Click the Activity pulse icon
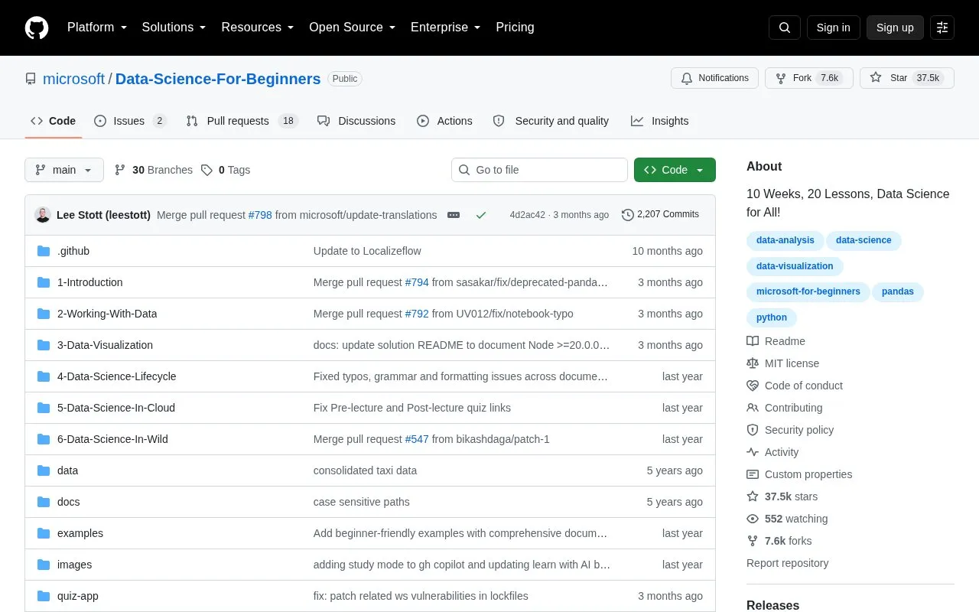Screen dimensions: 979x612 click(x=753, y=452)
